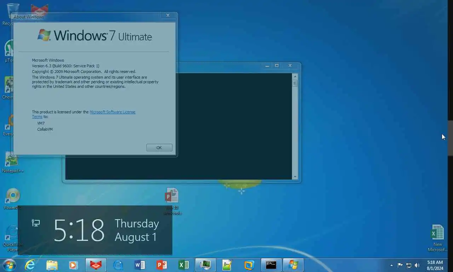Click the console scrollbar up arrow
Image resolution: width=453 pixels, height=272 pixels.
295,76
